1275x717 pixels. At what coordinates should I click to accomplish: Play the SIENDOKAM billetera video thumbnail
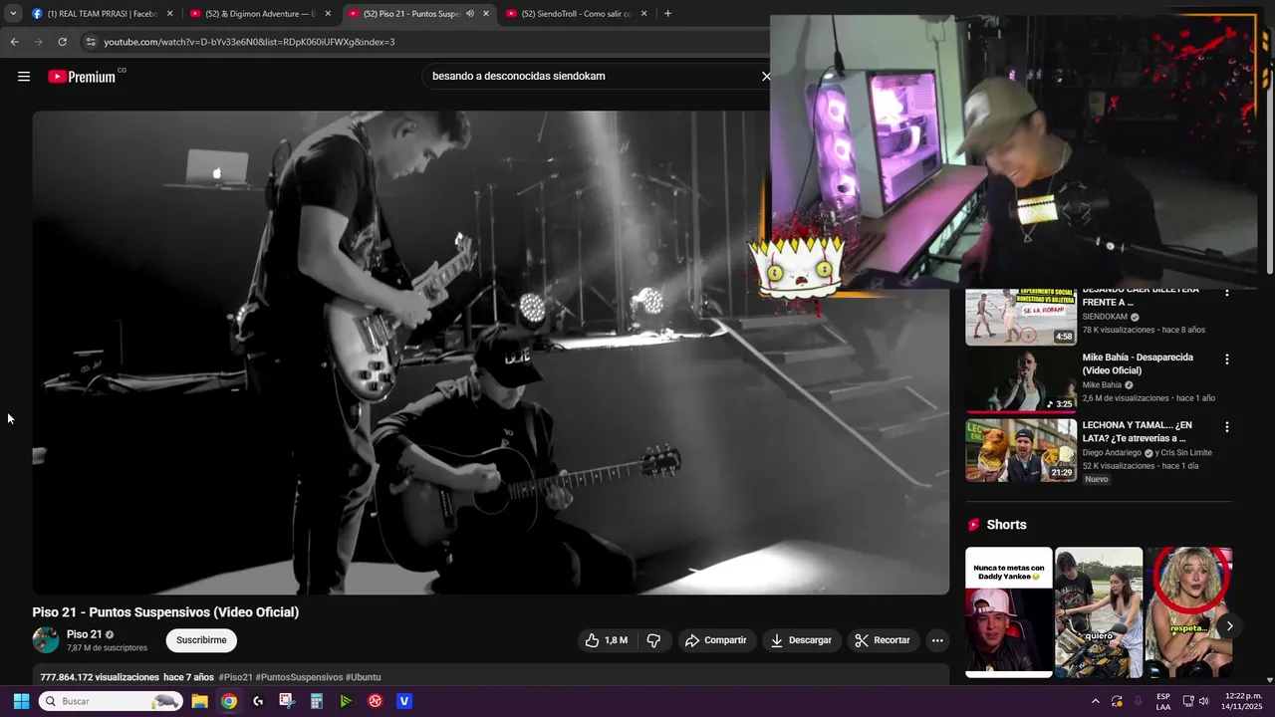1021,317
